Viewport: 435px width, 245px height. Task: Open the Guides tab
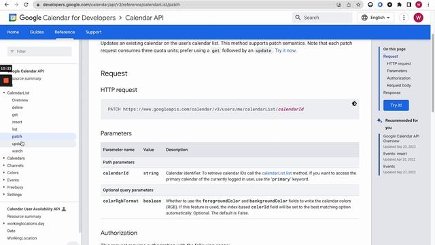pos(37,32)
